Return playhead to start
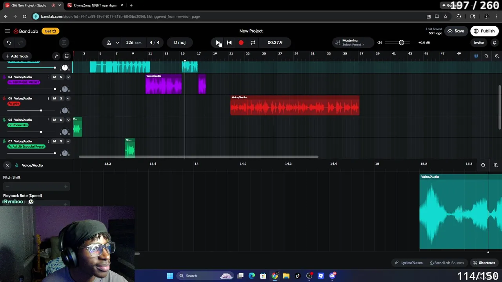The image size is (502, 282). coord(229,42)
